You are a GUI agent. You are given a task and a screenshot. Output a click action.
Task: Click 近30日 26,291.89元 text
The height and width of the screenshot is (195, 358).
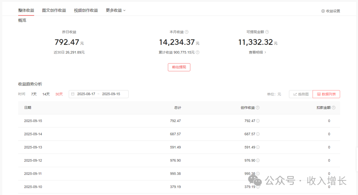pos(69,52)
